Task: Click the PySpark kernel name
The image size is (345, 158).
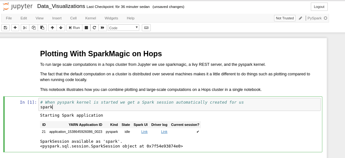Action: [314, 18]
